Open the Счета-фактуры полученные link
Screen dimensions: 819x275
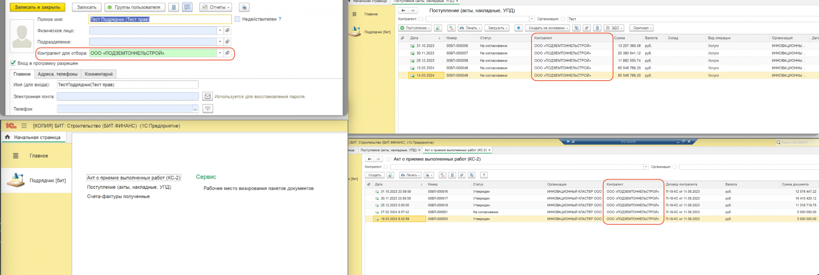[x=118, y=196]
